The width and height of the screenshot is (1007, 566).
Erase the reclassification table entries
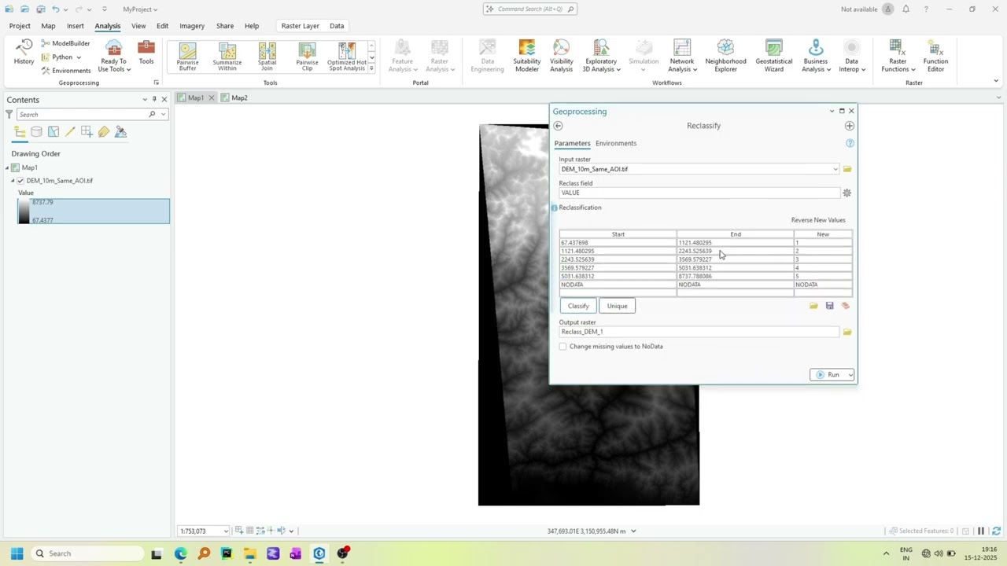pyautogui.click(x=846, y=306)
